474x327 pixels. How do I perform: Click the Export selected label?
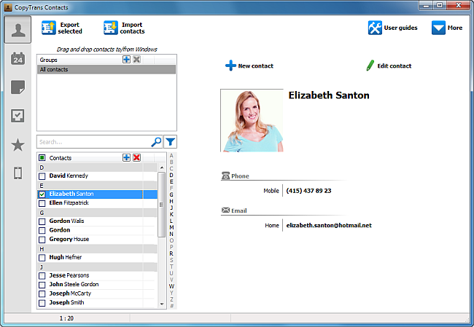70,28
